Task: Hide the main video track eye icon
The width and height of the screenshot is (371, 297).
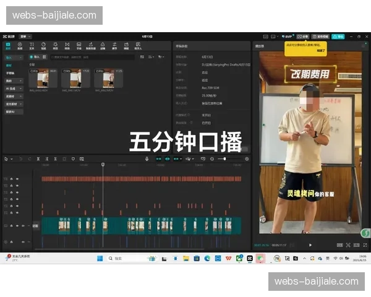Action: 17,226
